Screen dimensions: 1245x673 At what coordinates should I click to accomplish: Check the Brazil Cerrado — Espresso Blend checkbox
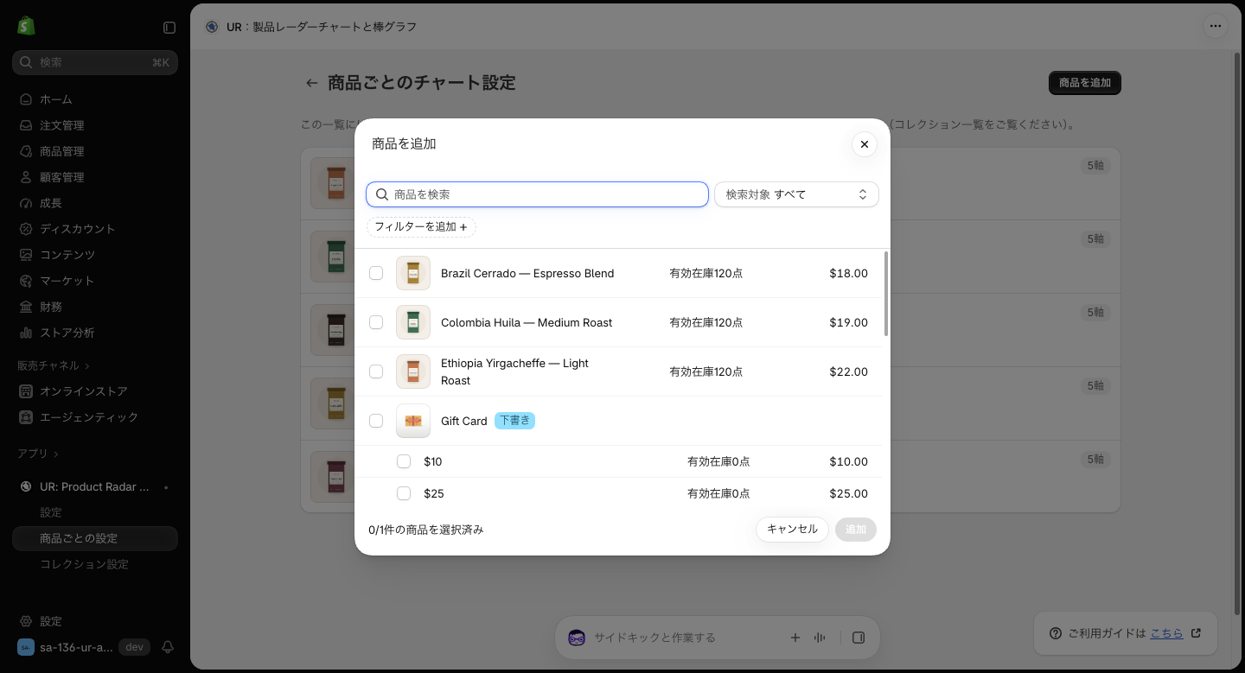tap(376, 273)
